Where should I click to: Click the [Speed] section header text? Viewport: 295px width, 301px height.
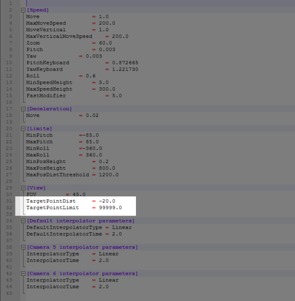tap(38, 10)
